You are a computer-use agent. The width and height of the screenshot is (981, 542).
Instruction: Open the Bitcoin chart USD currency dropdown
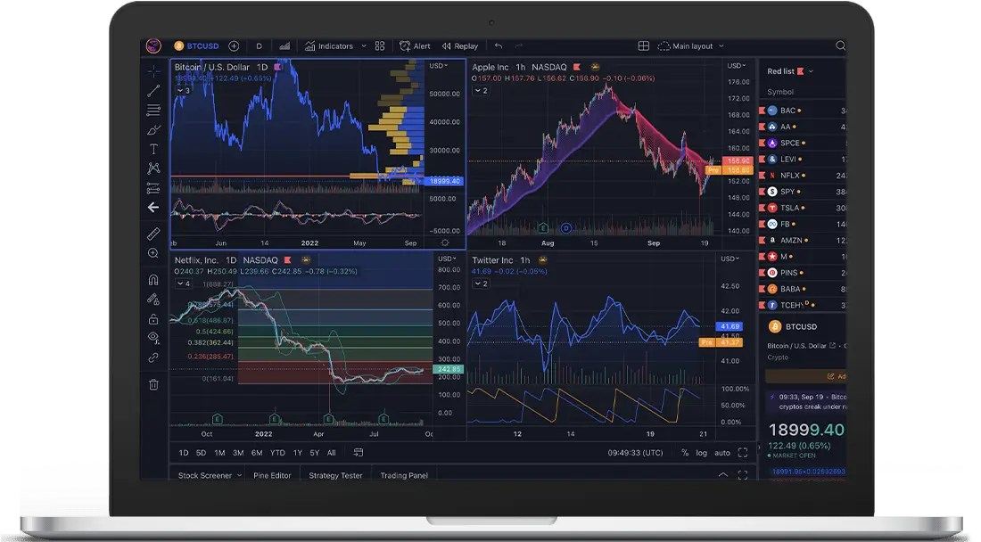(x=439, y=66)
